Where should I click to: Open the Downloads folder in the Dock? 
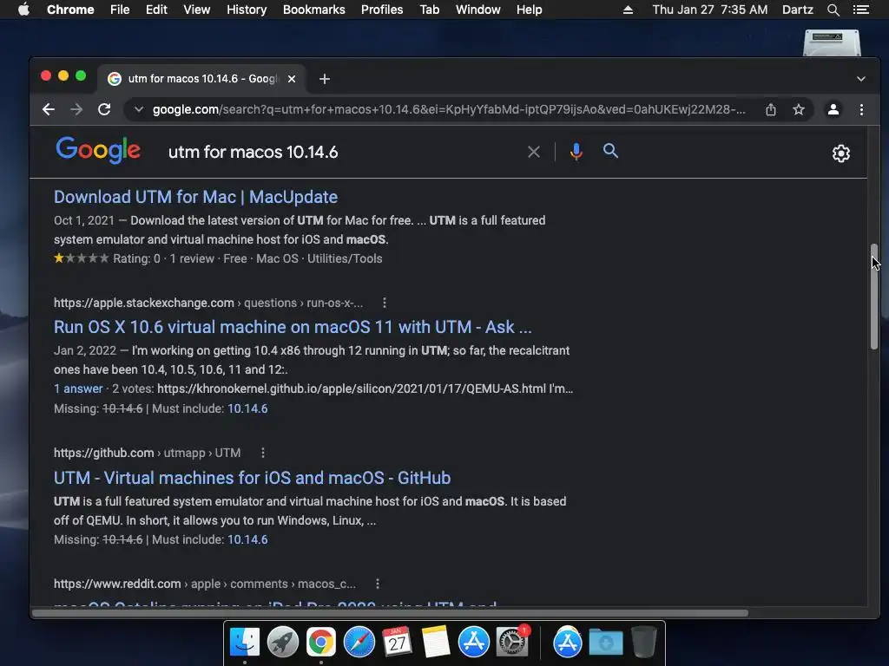tap(606, 643)
